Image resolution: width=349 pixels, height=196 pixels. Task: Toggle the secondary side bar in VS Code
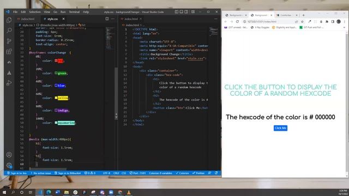click(x=186, y=12)
